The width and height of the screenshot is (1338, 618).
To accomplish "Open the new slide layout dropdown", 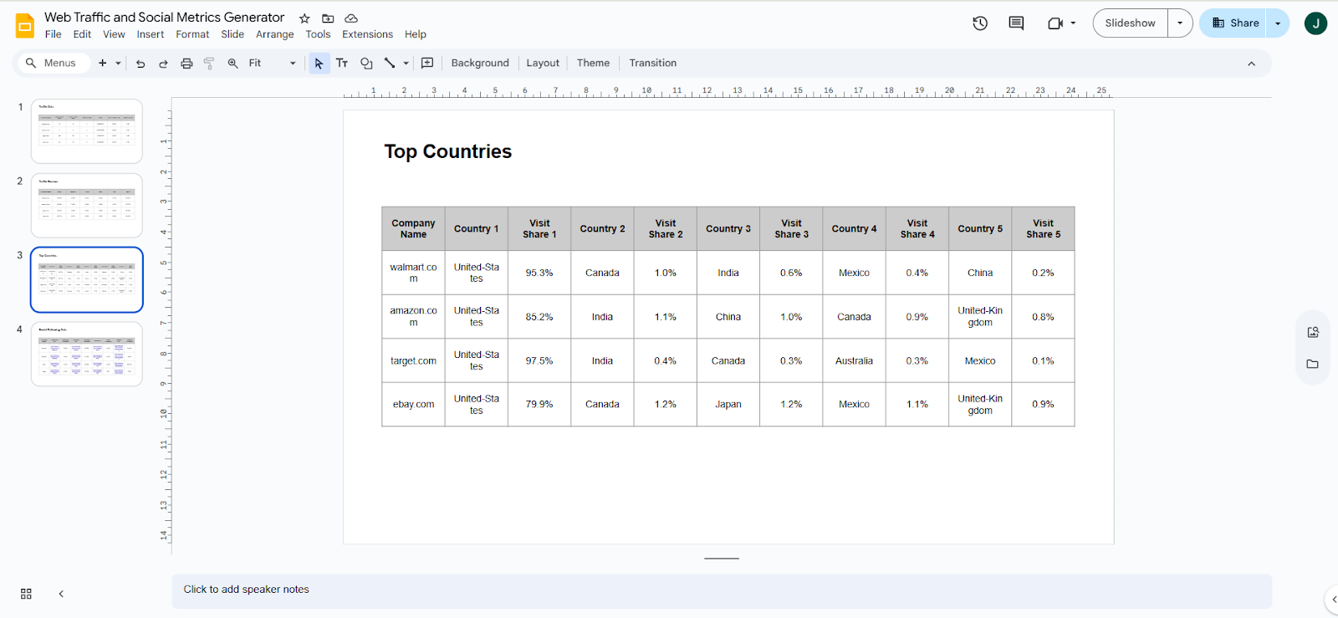I will tap(118, 63).
